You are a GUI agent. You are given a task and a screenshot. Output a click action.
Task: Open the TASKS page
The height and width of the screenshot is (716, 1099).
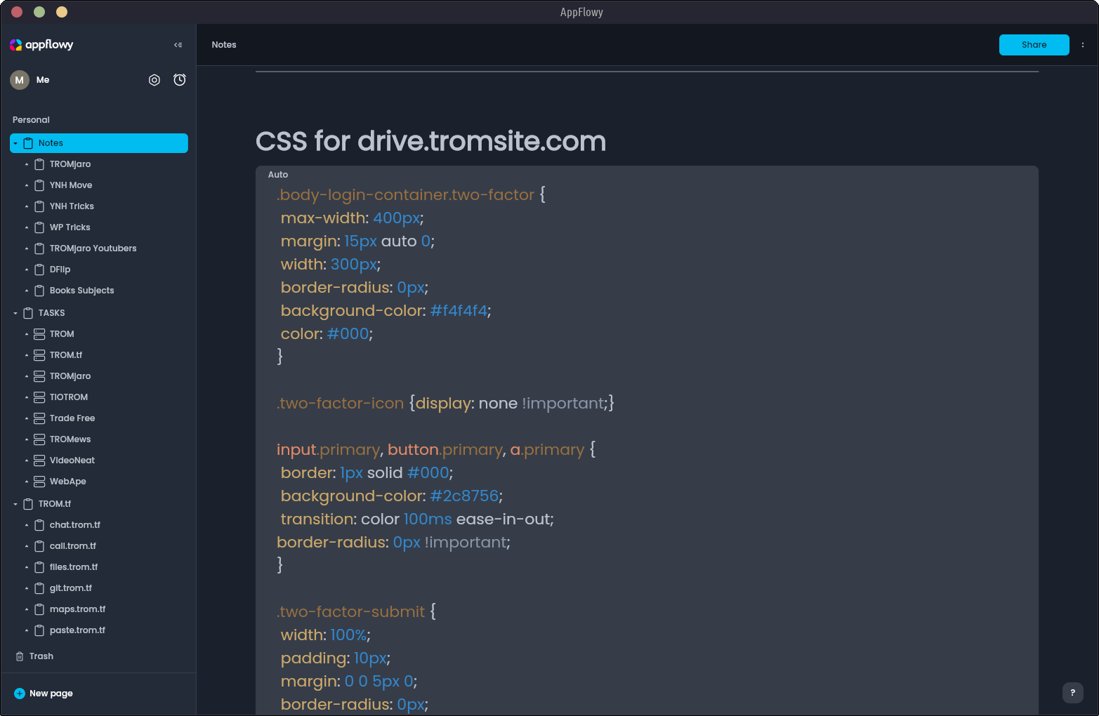tap(51, 313)
